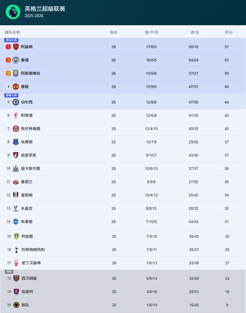Click the Everton club crest

(x=16, y=142)
